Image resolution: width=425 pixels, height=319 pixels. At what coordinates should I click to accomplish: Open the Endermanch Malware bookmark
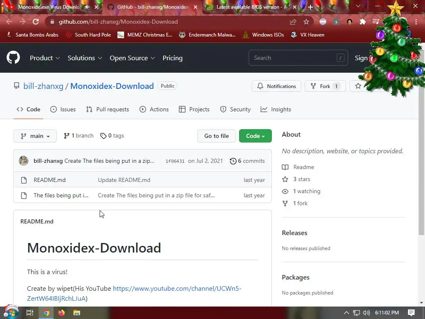pyautogui.click(x=208, y=35)
